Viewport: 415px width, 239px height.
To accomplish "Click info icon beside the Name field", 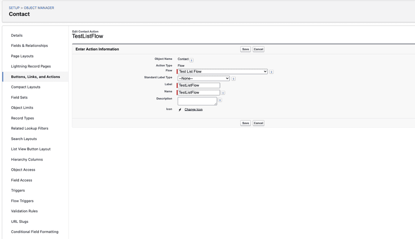I will point(223,93).
